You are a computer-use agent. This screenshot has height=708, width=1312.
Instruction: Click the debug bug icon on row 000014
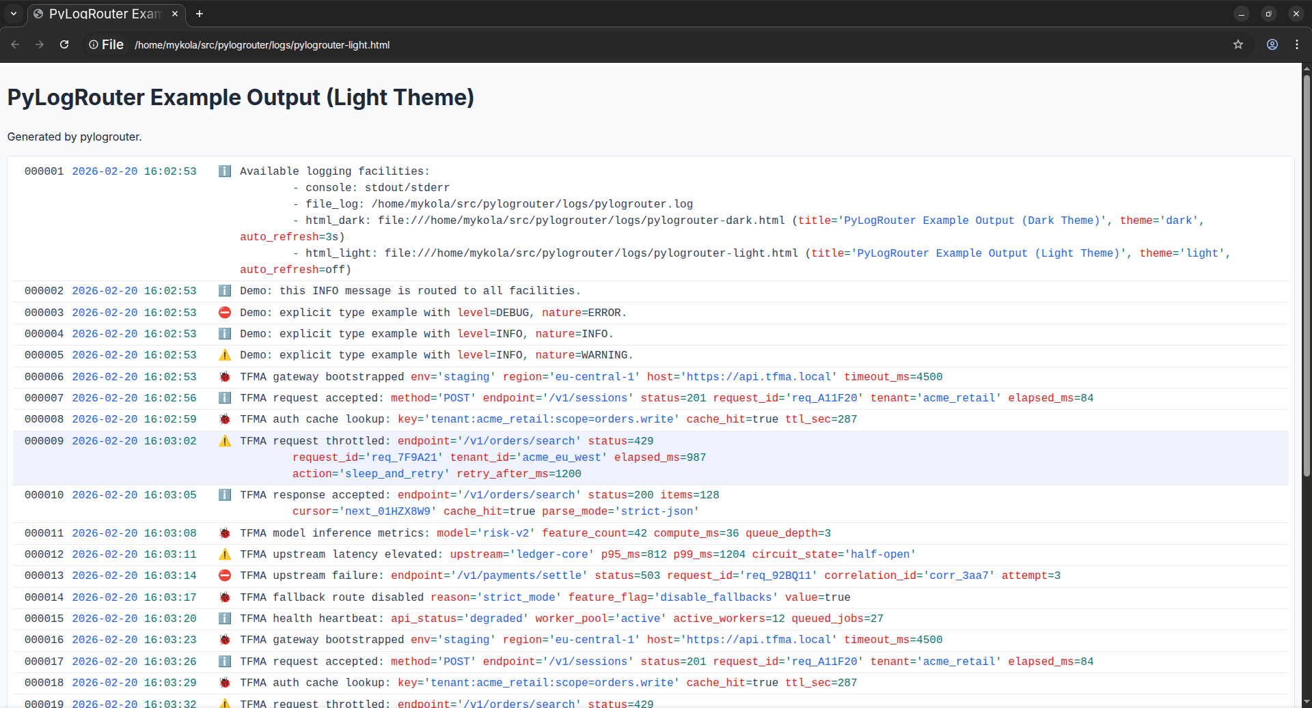[x=224, y=597]
